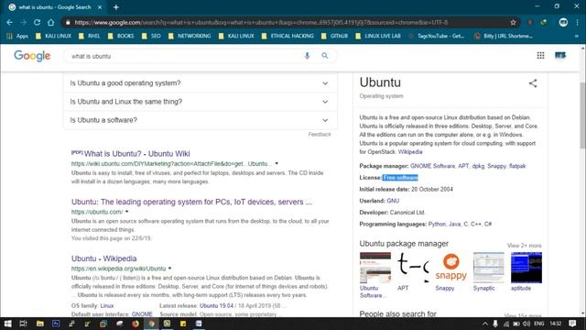Open the LINUX LIVE LAB bookmark folder
586x330 pixels.
[x=378, y=36]
